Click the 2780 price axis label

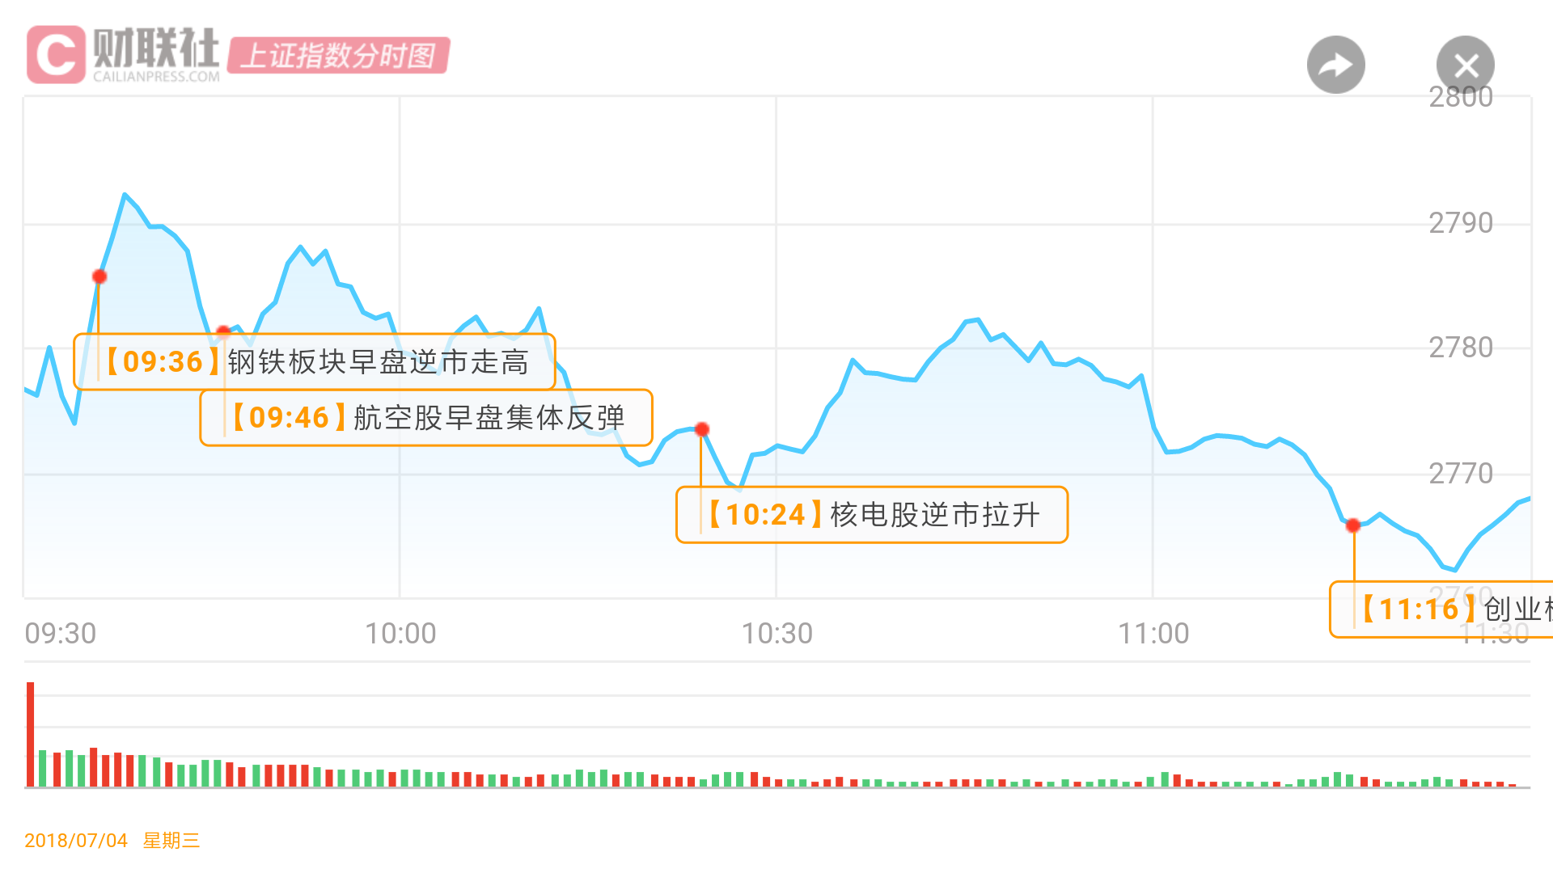coord(1460,348)
